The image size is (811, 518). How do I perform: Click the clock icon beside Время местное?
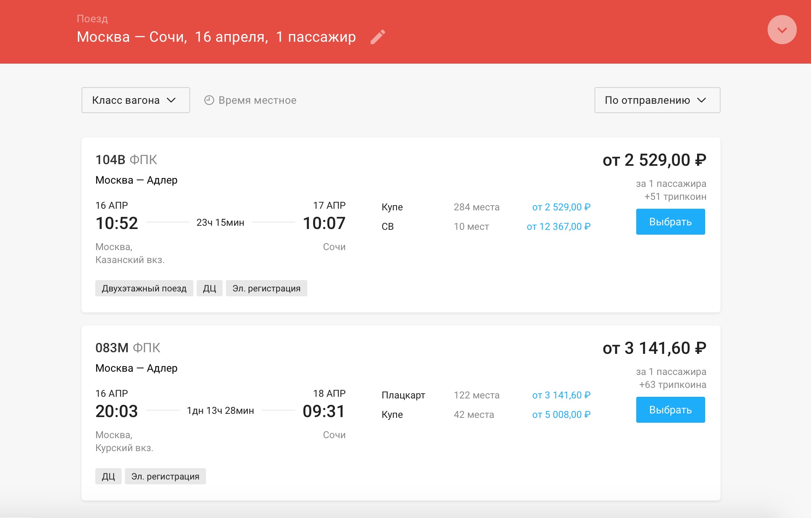[x=209, y=100]
